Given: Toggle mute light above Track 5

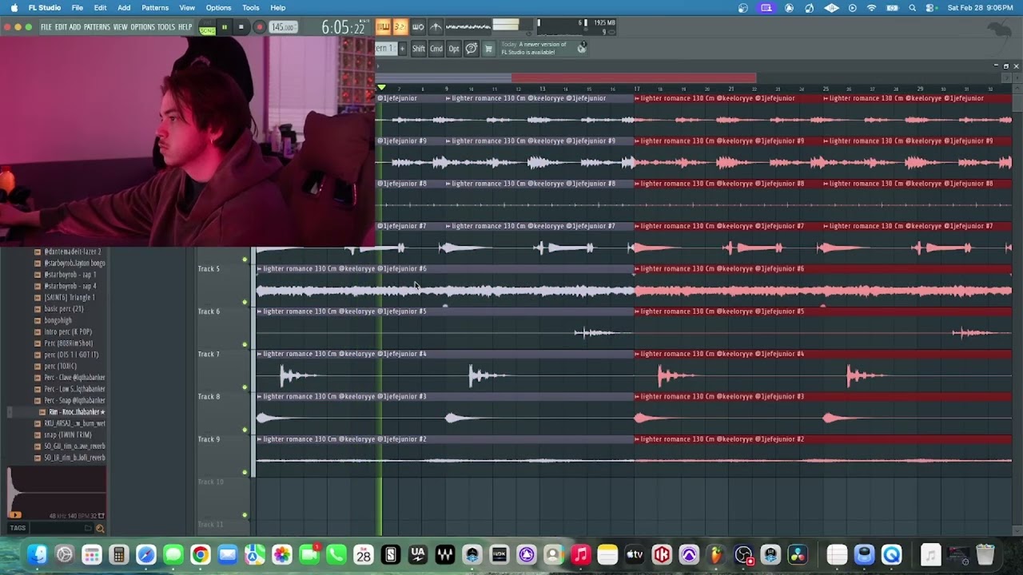Looking at the screenshot, I should coord(245,260).
